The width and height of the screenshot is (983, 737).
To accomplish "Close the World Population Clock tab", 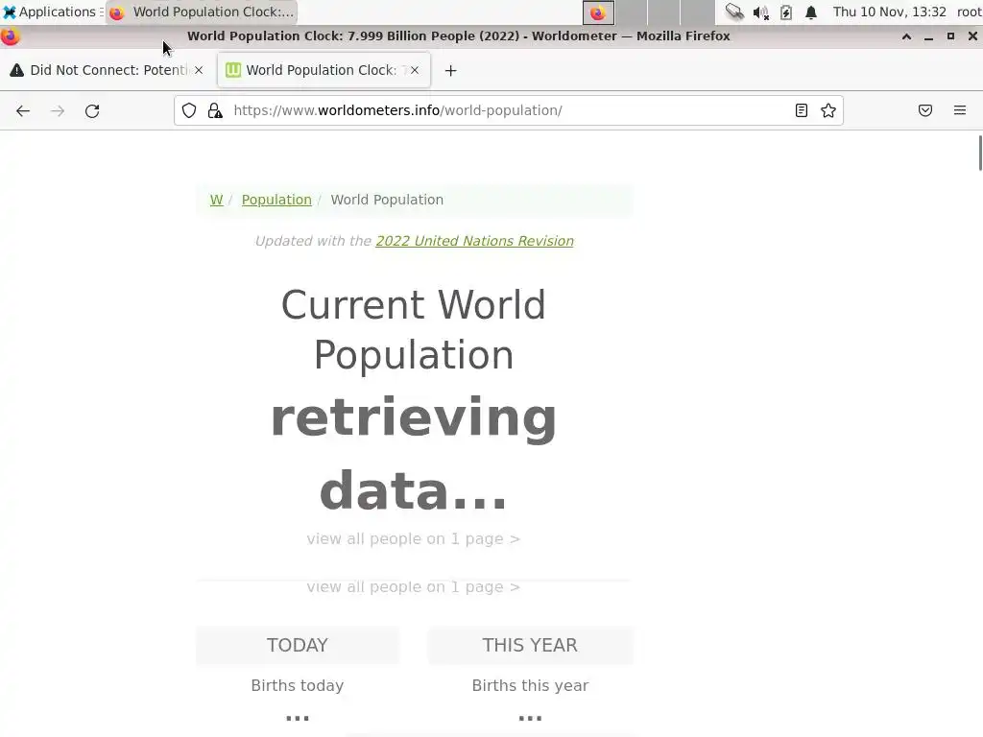I will tap(415, 70).
